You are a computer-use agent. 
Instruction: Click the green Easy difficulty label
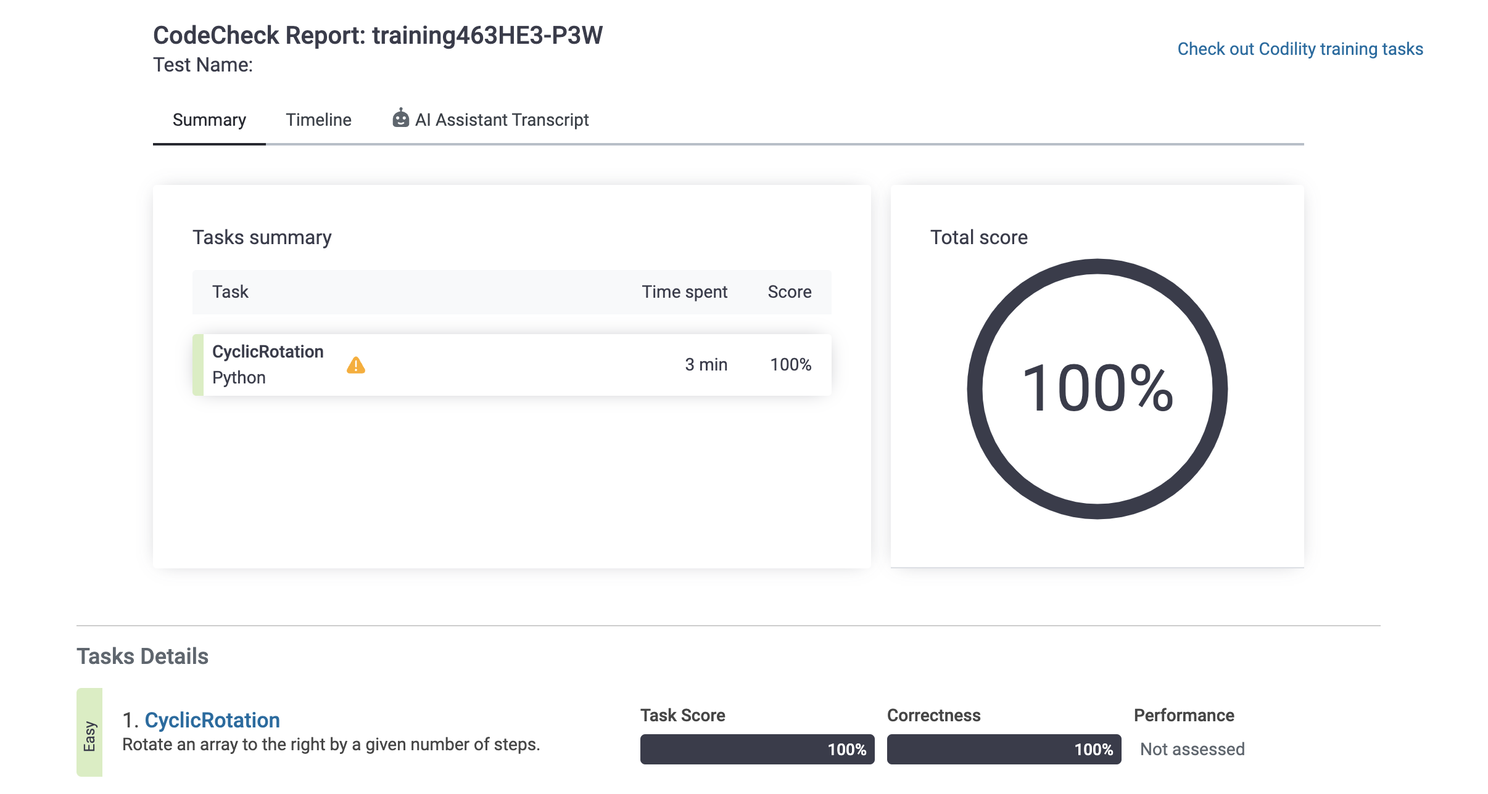89,734
